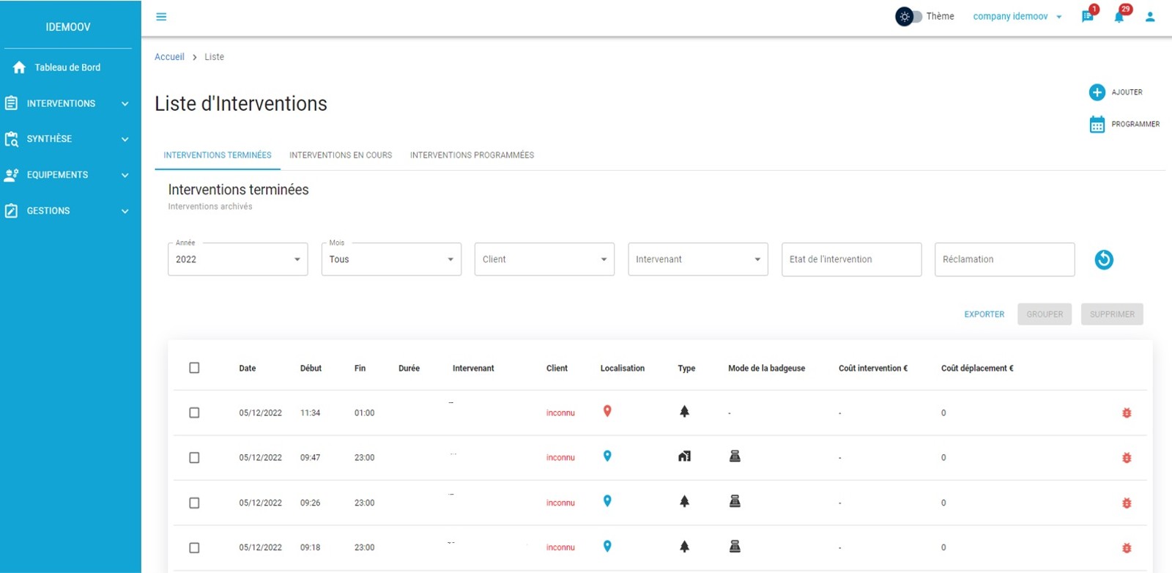Click the EXPORTER button
Screen dimensions: 1172x573
coord(984,314)
